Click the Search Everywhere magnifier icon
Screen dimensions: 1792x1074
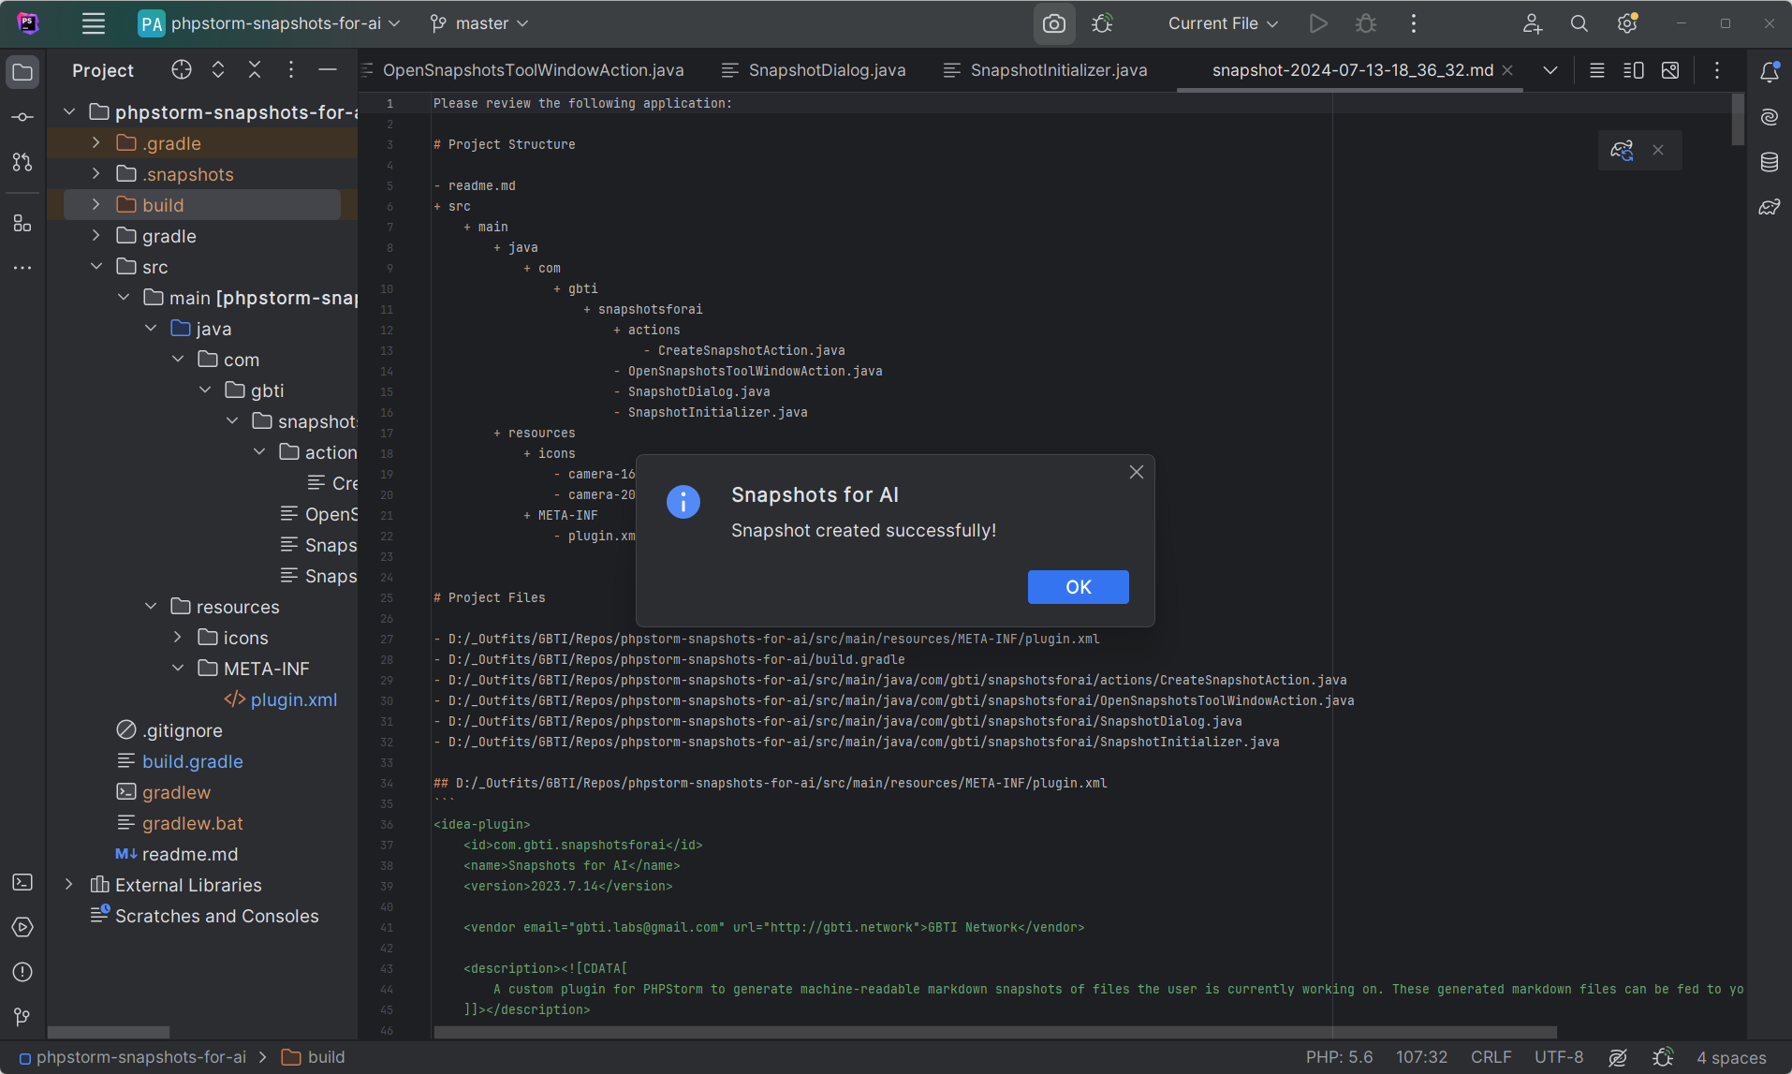[x=1579, y=24]
